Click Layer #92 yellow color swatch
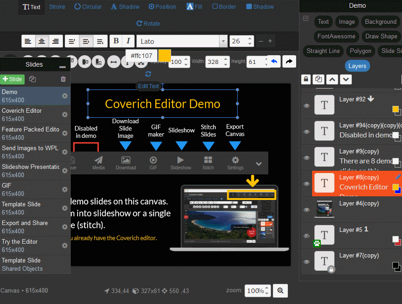Image resolution: width=402 pixels, height=304 pixels. [395, 110]
